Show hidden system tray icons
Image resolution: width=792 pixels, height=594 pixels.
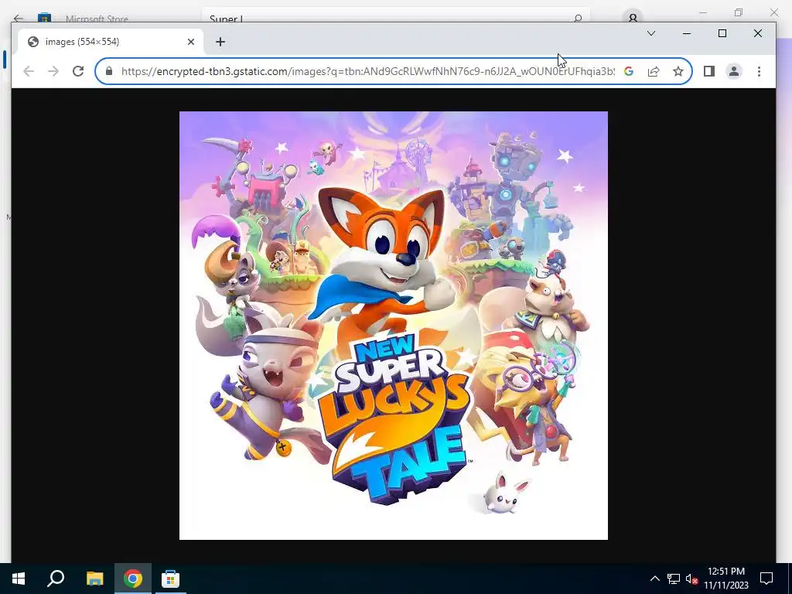(x=654, y=579)
